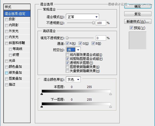The height and width of the screenshot is (126, 155).
Task: Enable the 等高线 checkbox
Action: click(10, 49)
